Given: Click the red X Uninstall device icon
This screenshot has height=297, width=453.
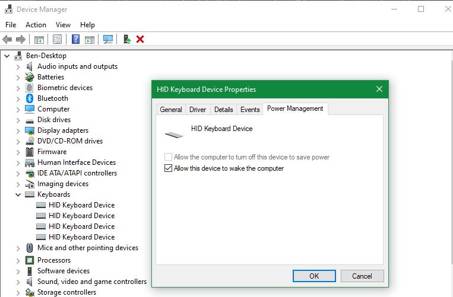Looking at the screenshot, I should point(140,39).
